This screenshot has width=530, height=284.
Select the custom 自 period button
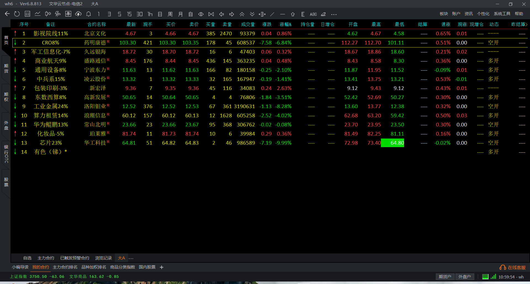(x=190, y=14)
